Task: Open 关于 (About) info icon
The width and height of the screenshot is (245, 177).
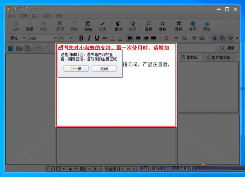Action: (193, 26)
